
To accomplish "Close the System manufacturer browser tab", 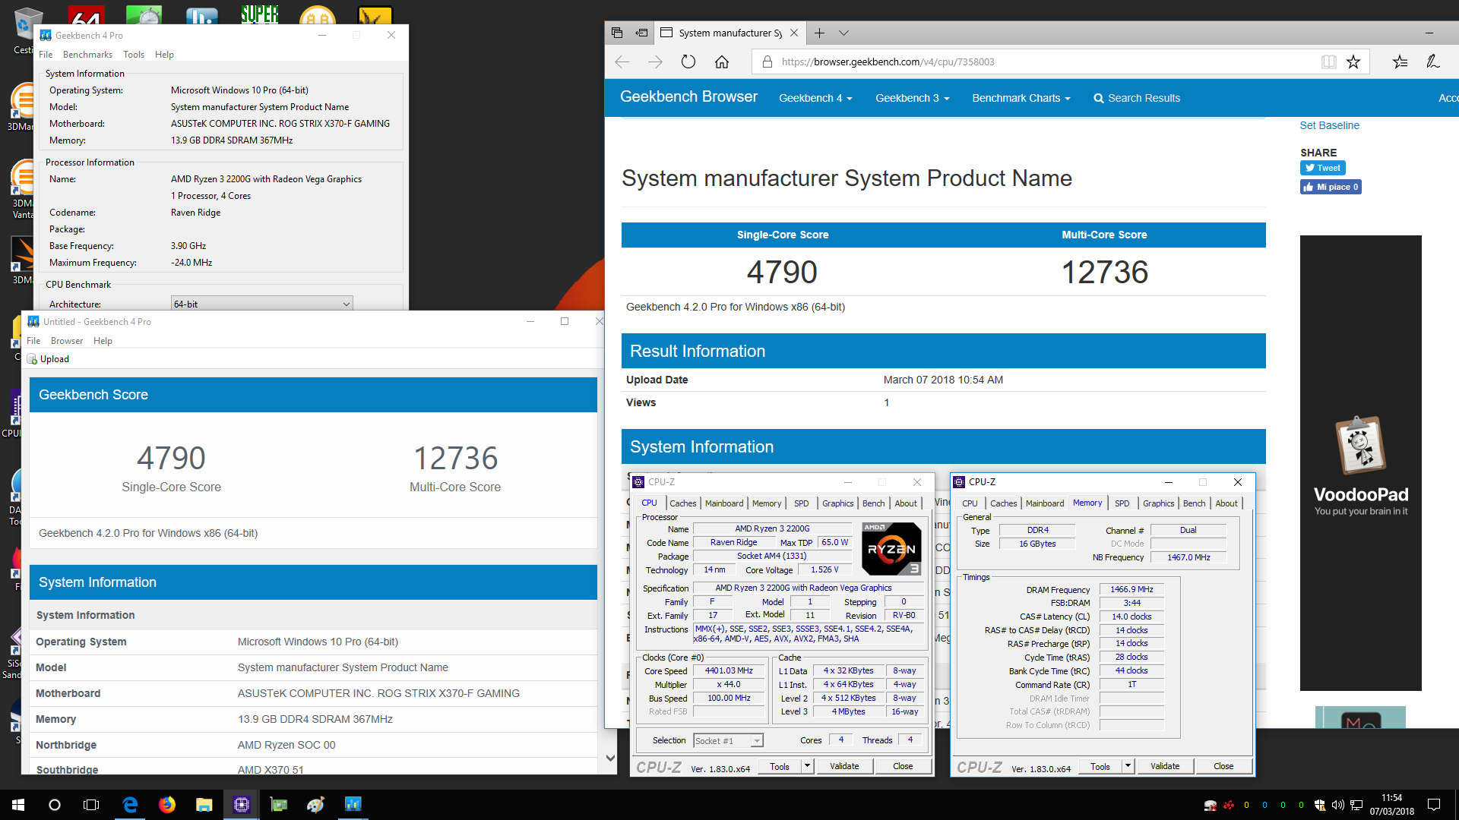I will tap(794, 33).
